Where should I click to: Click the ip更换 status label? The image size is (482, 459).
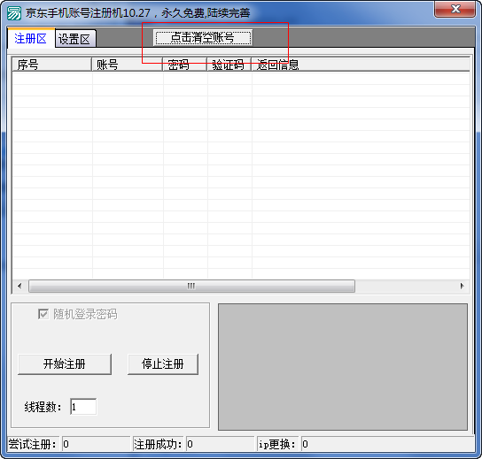277,444
